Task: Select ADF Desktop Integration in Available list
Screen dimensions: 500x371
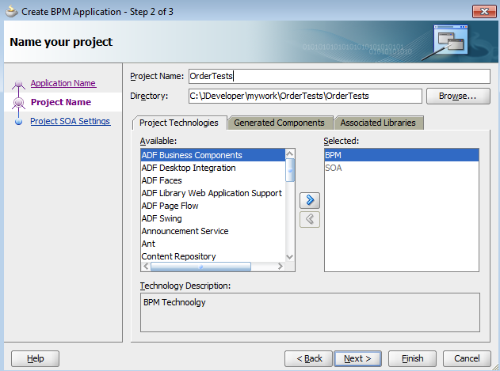Action: [188, 168]
